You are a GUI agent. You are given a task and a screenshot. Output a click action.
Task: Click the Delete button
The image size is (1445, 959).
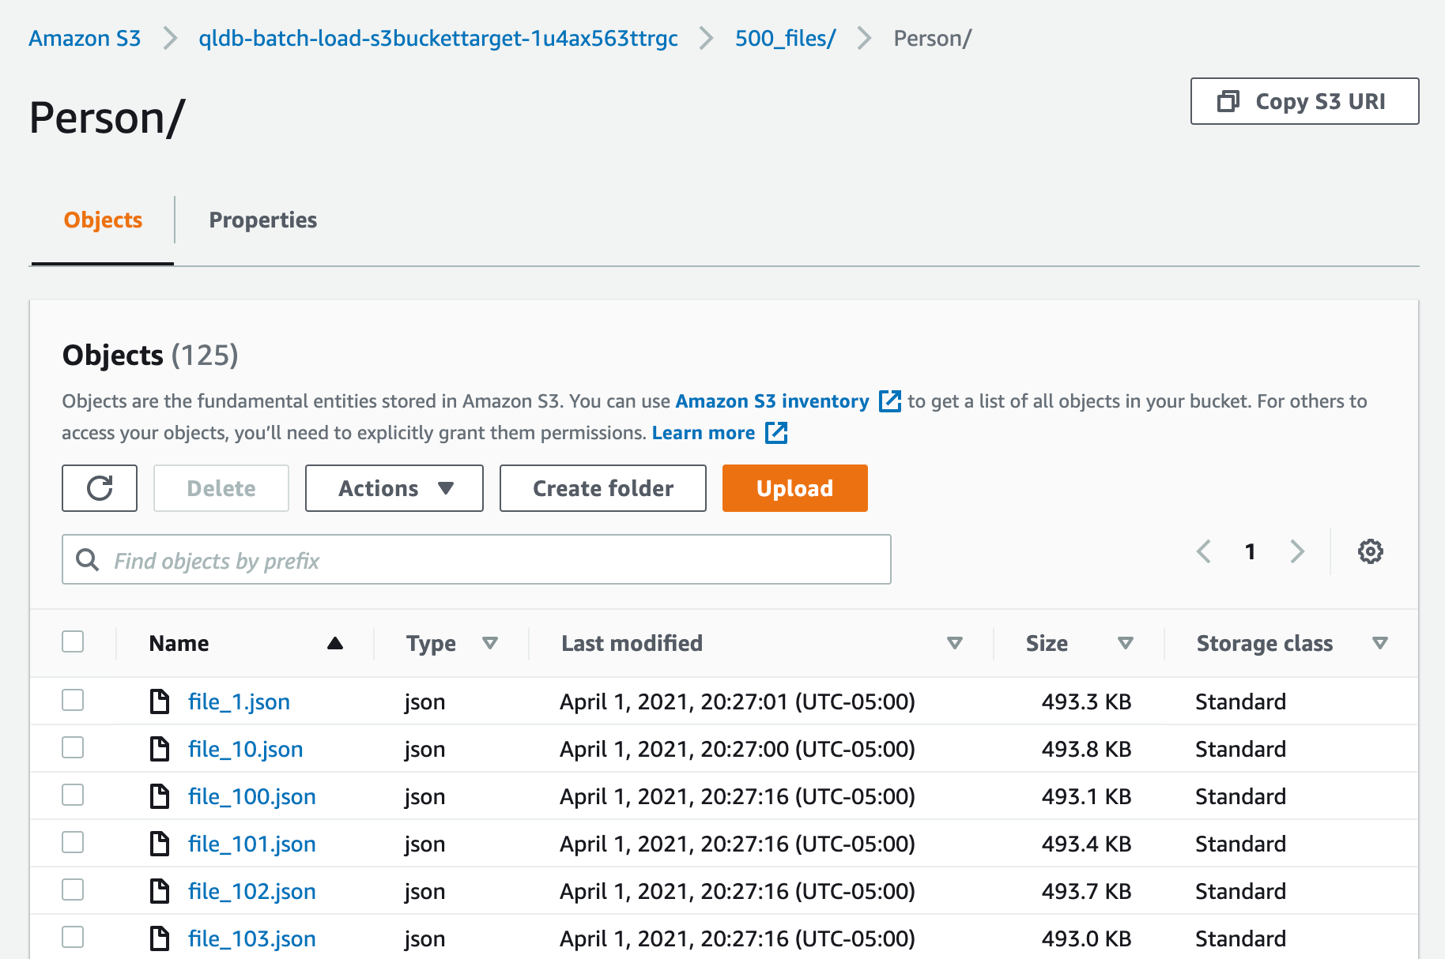pos(221,488)
